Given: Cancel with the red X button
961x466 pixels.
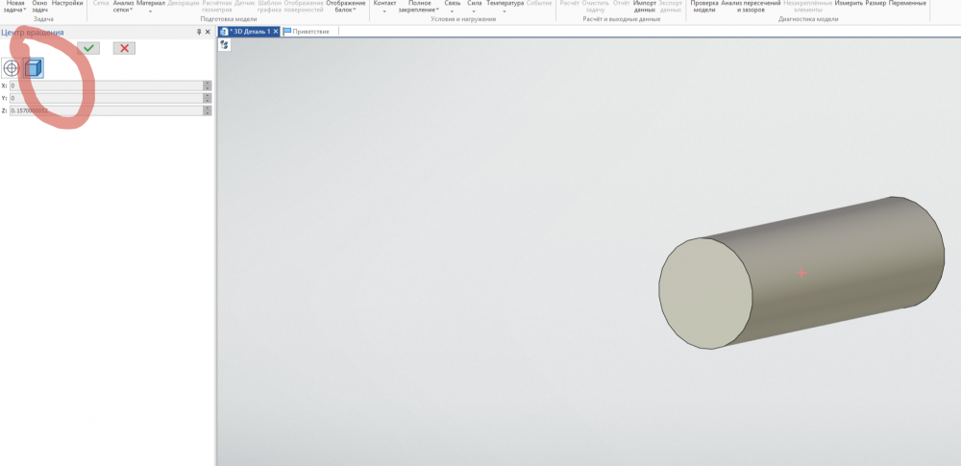Looking at the screenshot, I should click(124, 48).
